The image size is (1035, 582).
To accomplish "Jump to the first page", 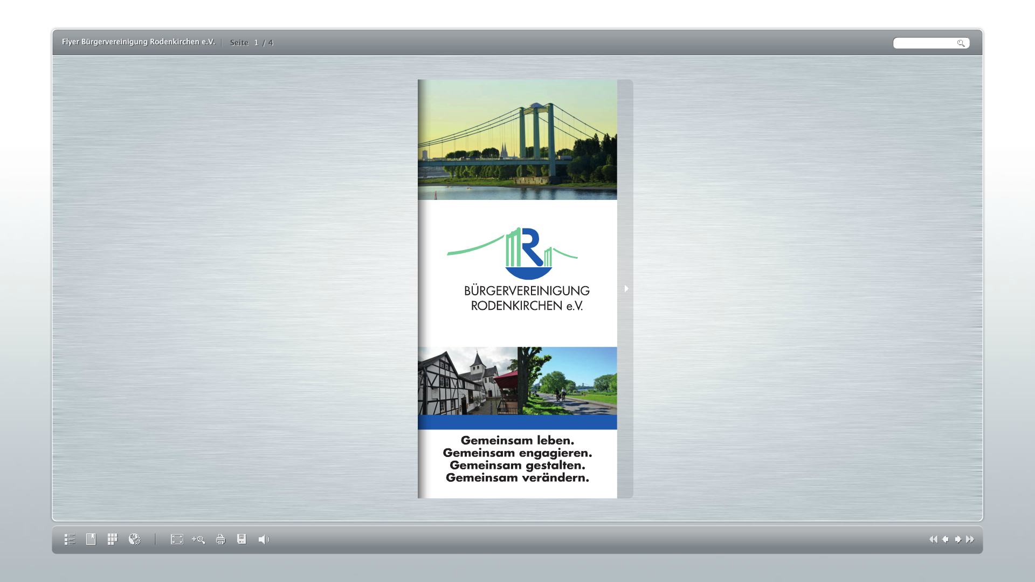I will tap(934, 539).
